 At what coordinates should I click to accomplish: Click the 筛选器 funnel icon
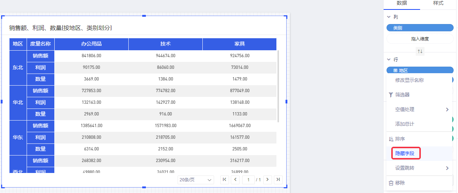point(391,95)
